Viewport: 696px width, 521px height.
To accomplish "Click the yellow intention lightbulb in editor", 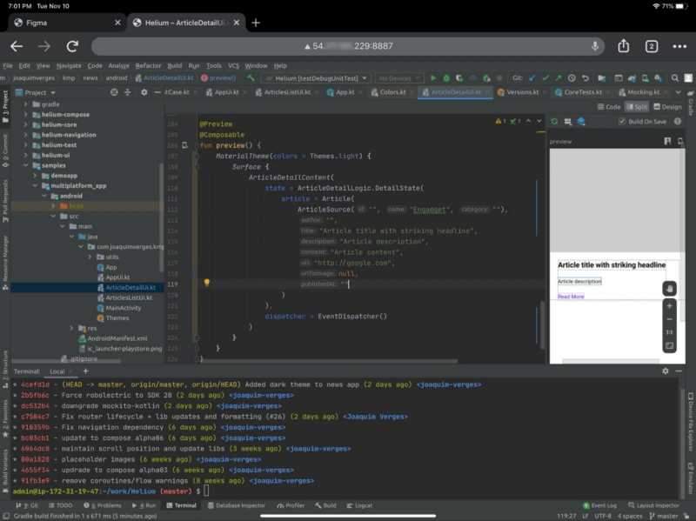I will (x=207, y=283).
